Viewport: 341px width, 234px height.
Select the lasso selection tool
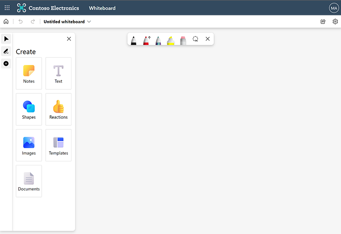click(195, 39)
